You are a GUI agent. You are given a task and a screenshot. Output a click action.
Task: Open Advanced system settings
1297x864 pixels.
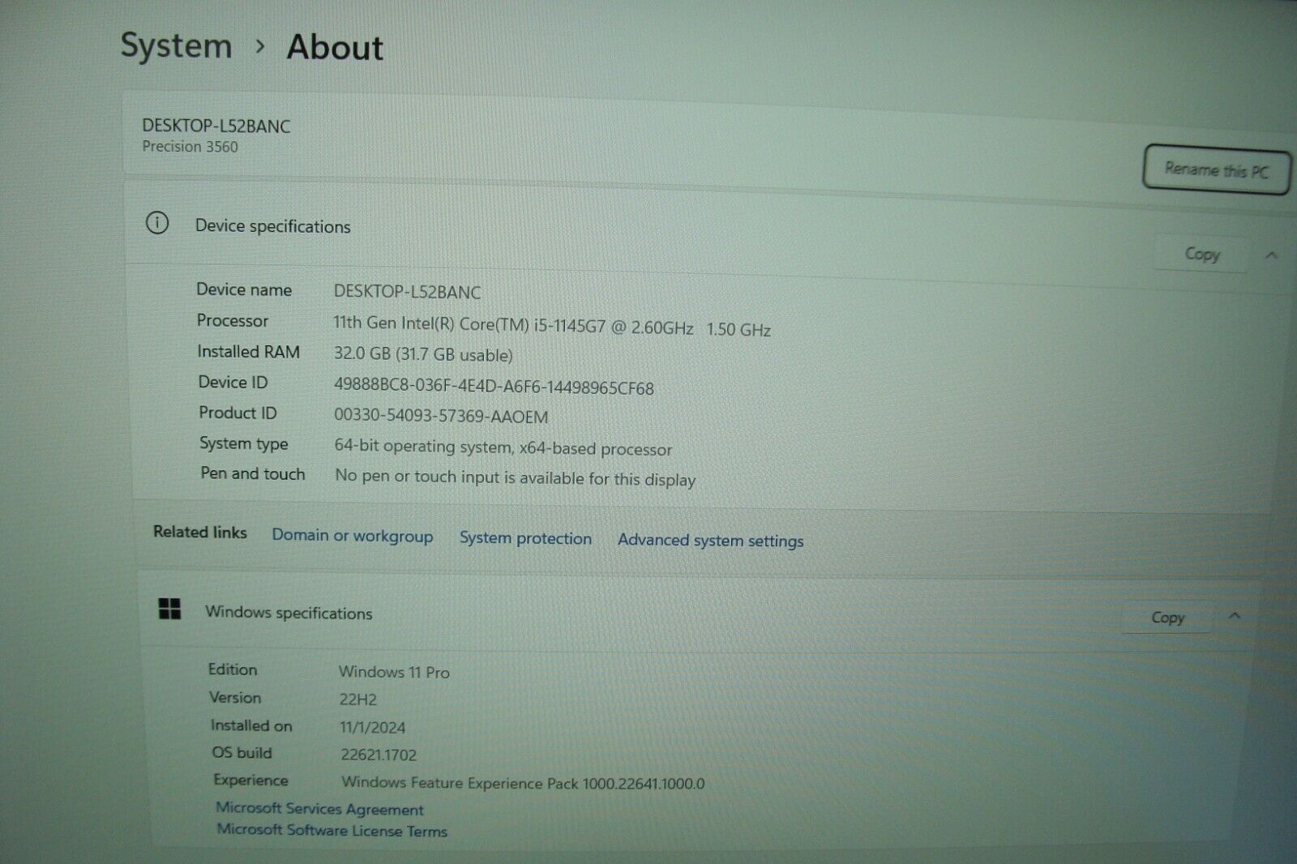[709, 540]
